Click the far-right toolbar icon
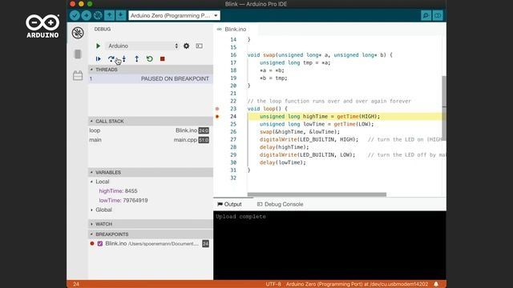This screenshot has width=513, height=288. 438,15
